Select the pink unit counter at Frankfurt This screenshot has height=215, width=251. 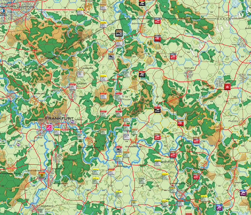tap(49, 127)
